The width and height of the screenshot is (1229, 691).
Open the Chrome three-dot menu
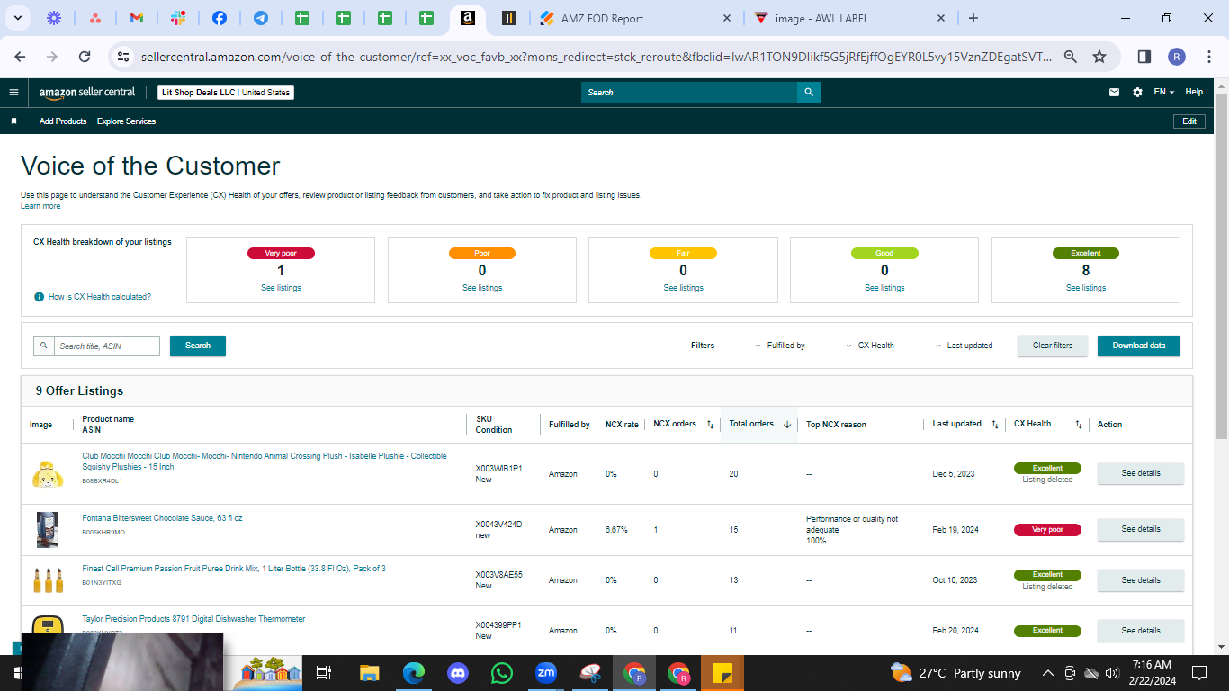pyautogui.click(x=1208, y=57)
